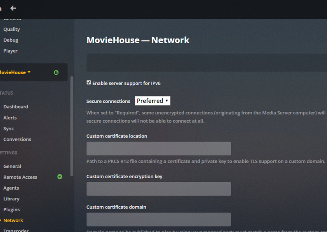The image size is (327, 232).
Task: Click the sidebar vertical scrollbar
Action: (72, 126)
